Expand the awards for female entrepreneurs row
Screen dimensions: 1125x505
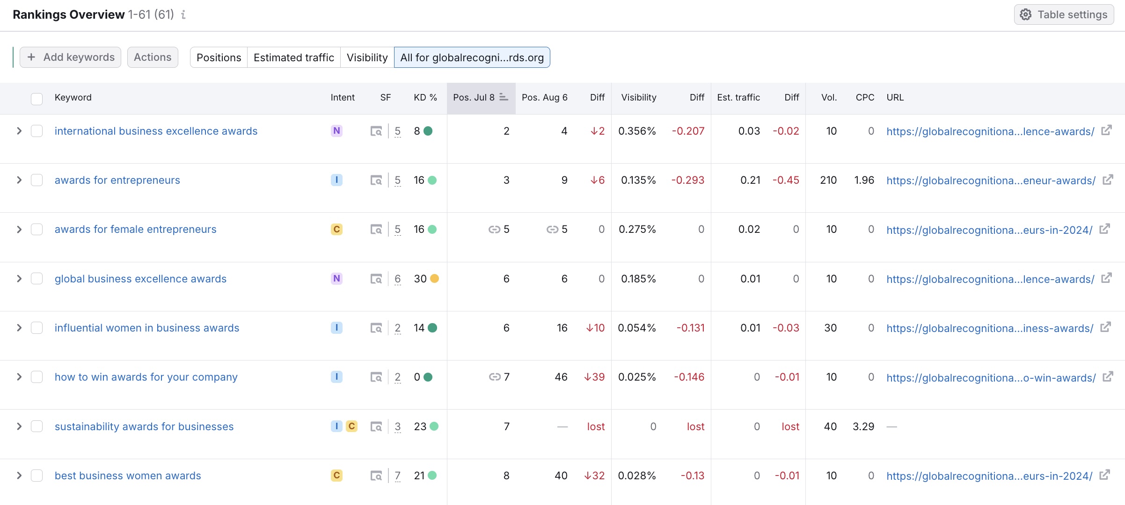click(x=19, y=229)
